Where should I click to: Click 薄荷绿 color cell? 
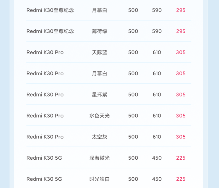click(100, 31)
